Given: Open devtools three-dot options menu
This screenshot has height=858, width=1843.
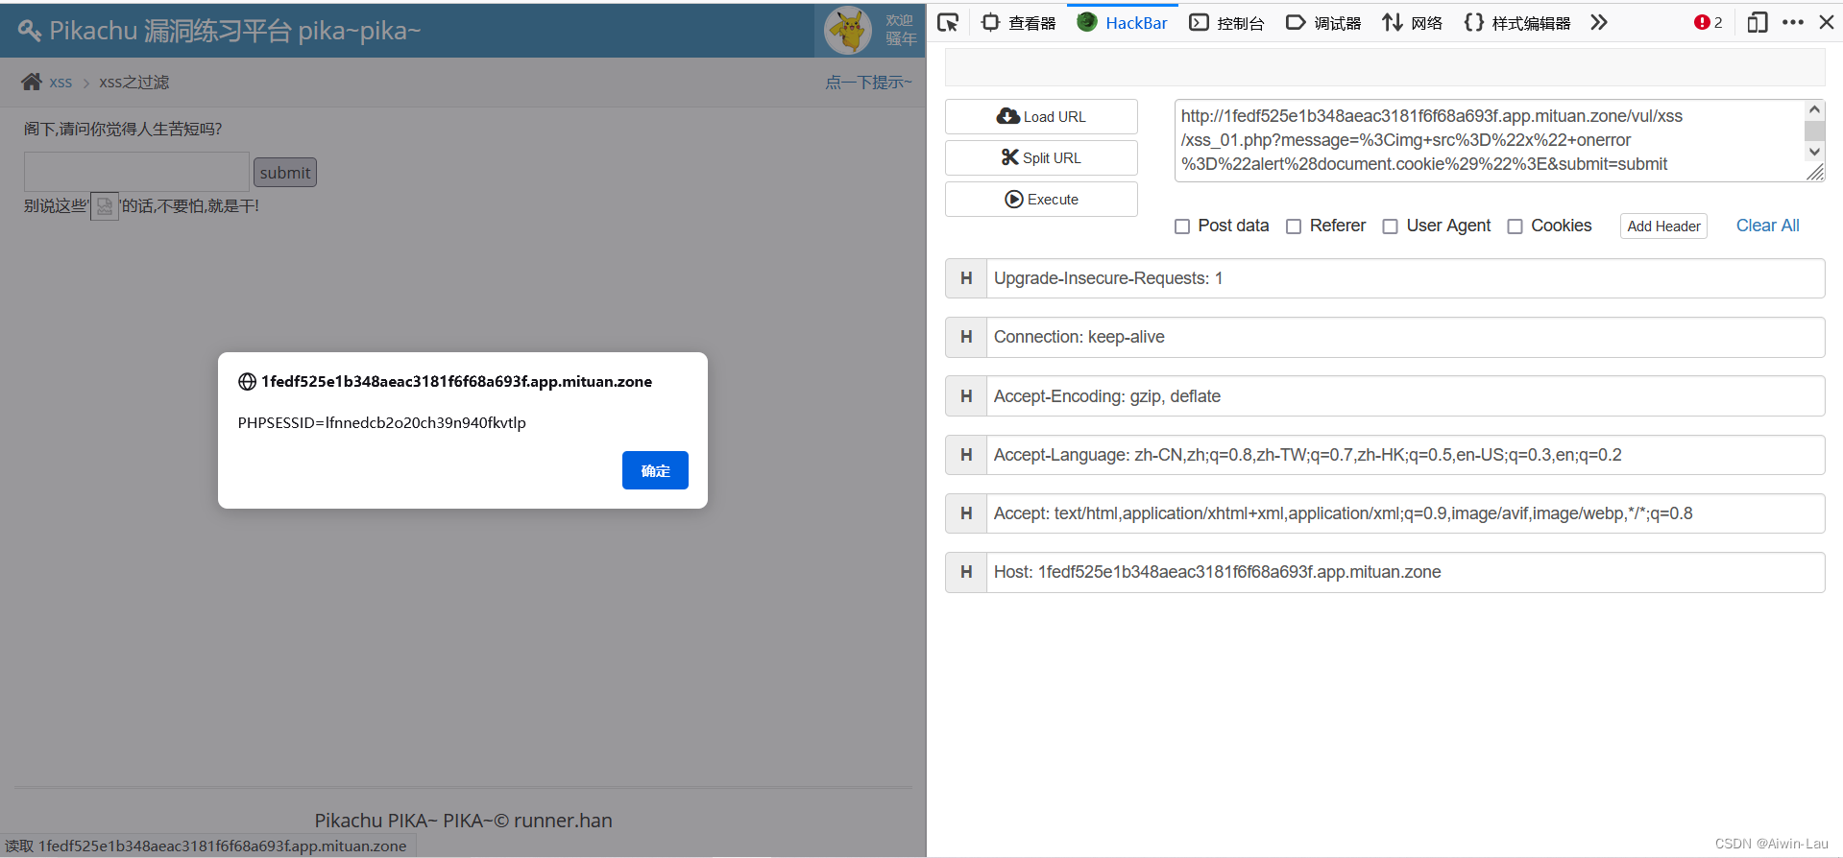Looking at the screenshot, I should click(1793, 22).
